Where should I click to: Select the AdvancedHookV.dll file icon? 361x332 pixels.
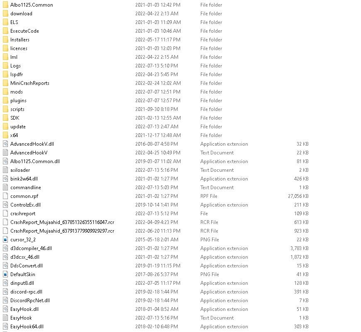click(5, 144)
